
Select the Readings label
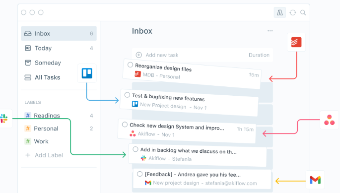click(x=47, y=116)
